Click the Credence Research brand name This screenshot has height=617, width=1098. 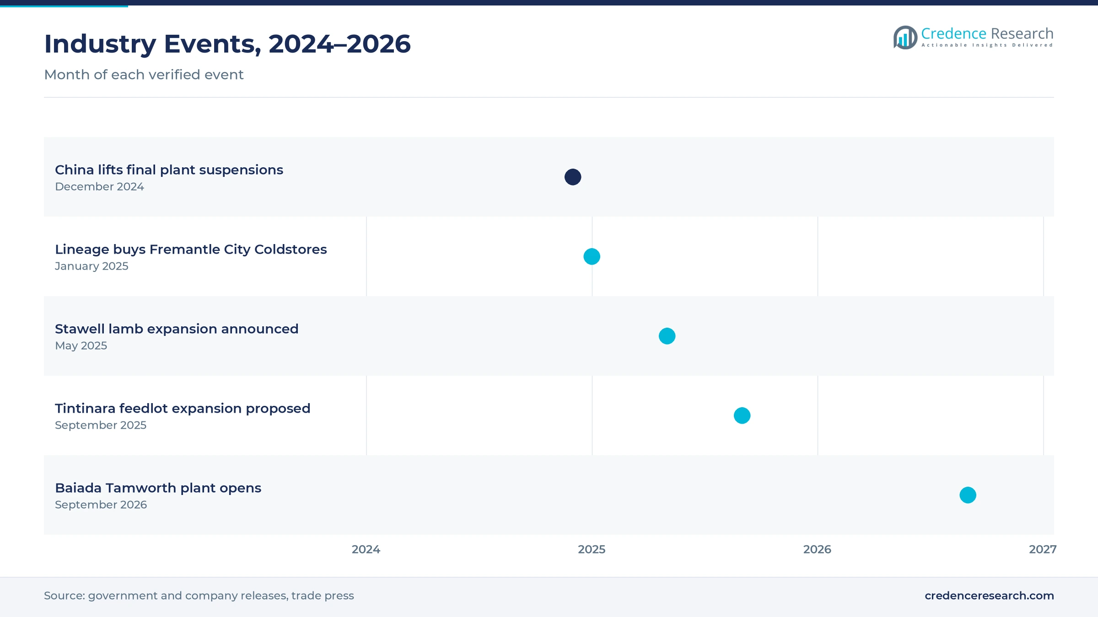click(987, 33)
